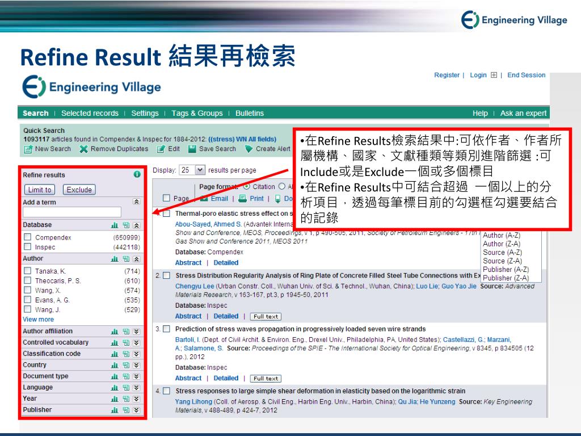Viewport: 581px width, 436px height.
Task: Click the Limit to button
Action: (40, 190)
